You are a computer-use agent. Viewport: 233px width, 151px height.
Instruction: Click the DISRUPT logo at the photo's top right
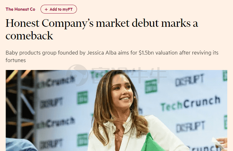[x=189, y=80]
